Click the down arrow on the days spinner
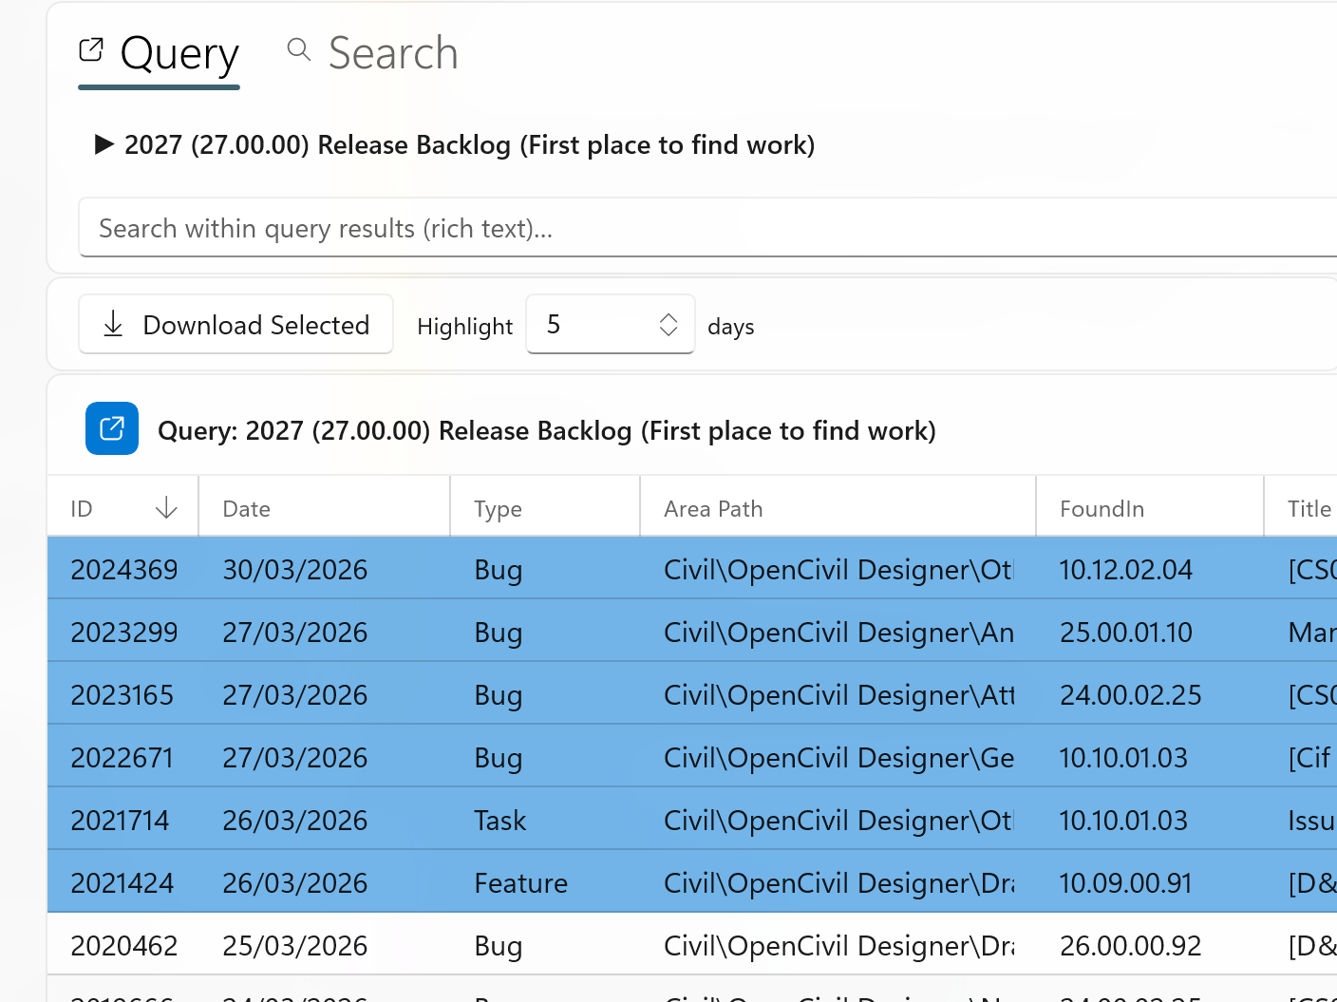The image size is (1337, 1002). [668, 333]
